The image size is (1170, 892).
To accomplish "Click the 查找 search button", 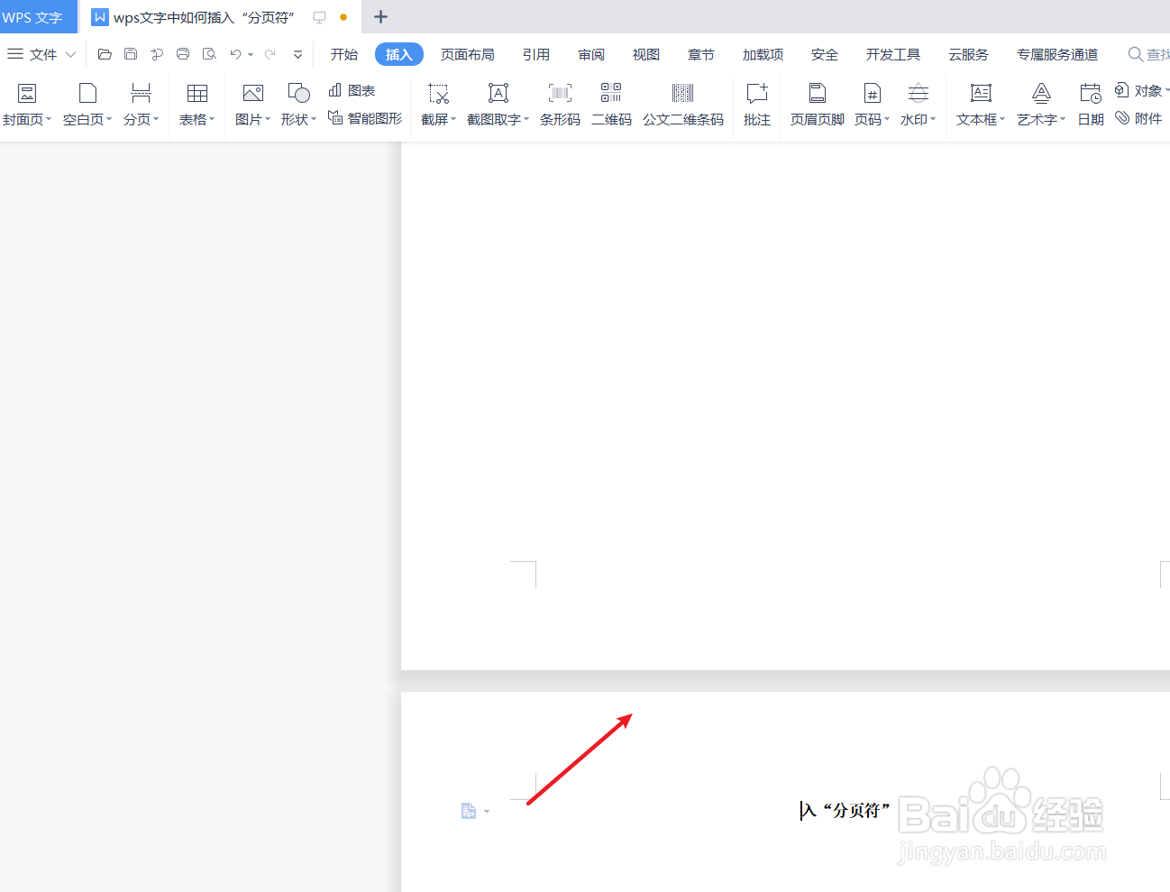I will coord(1149,55).
